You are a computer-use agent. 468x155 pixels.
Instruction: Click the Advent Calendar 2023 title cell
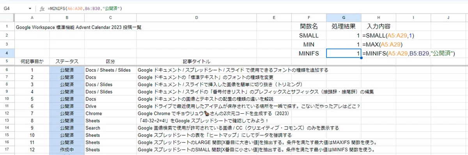[79, 27]
